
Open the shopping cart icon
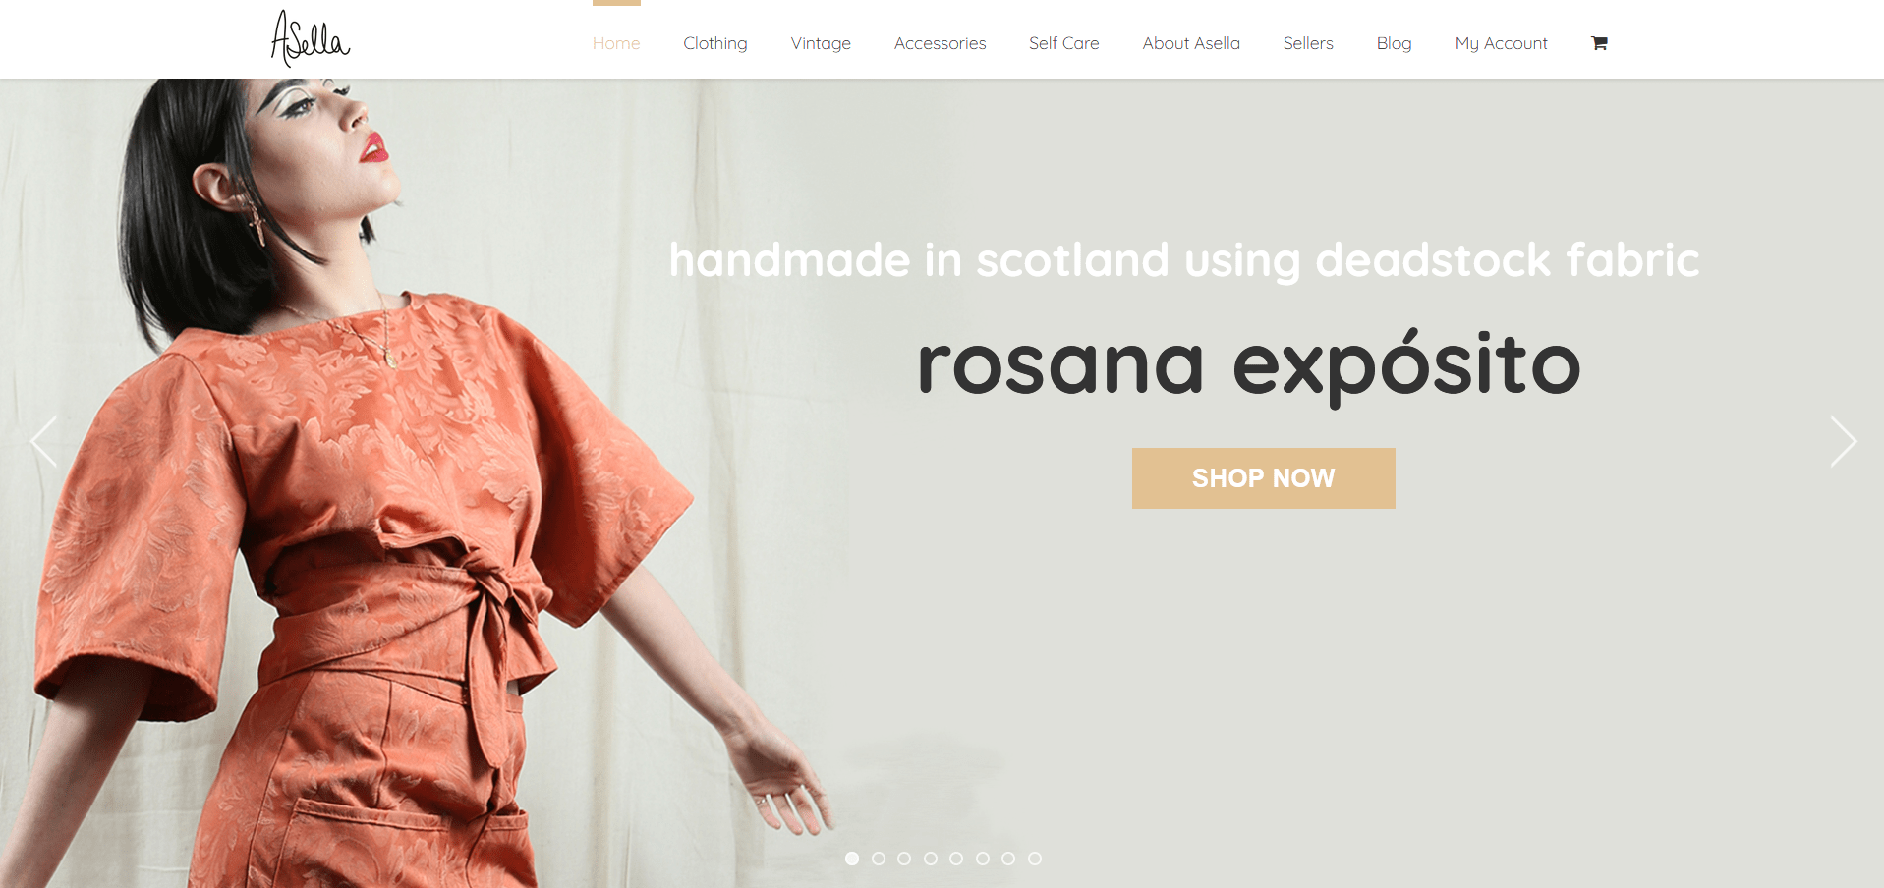[x=1599, y=43]
